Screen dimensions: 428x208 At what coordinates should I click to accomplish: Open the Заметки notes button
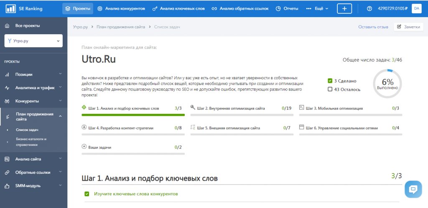point(408,27)
